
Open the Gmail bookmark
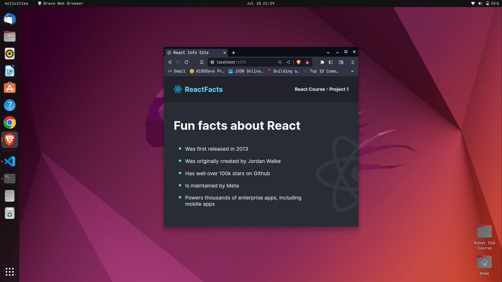point(177,71)
